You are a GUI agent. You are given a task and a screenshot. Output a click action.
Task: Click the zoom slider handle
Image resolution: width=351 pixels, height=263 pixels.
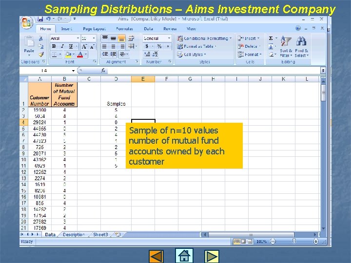[294, 241]
